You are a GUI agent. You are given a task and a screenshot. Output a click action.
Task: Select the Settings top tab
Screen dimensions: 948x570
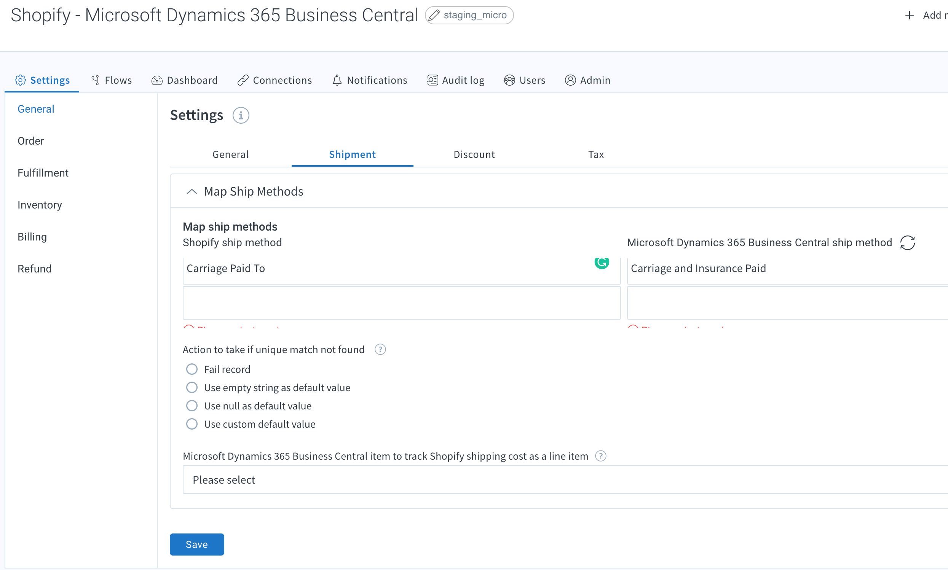42,80
